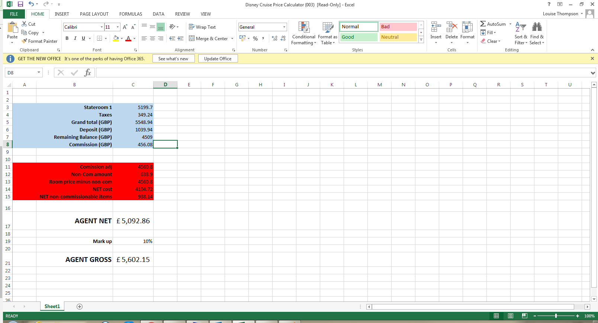Cut the selected cell contents
The height and width of the screenshot is (323, 598).
click(x=28, y=24)
